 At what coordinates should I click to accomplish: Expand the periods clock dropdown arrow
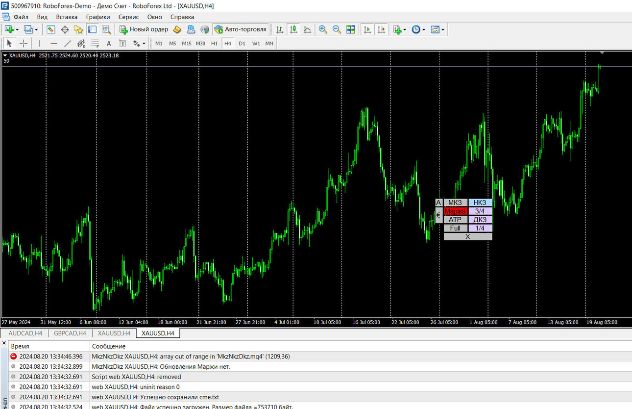point(424,29)
